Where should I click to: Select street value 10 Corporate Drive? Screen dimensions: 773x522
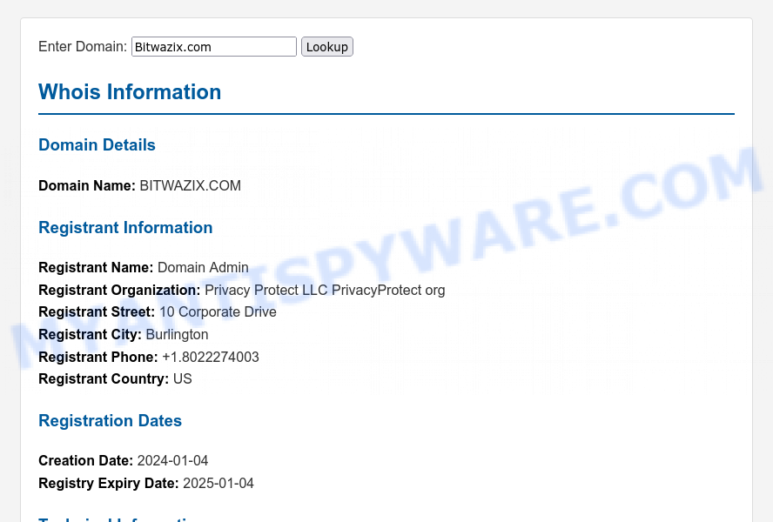coord(218,312)
